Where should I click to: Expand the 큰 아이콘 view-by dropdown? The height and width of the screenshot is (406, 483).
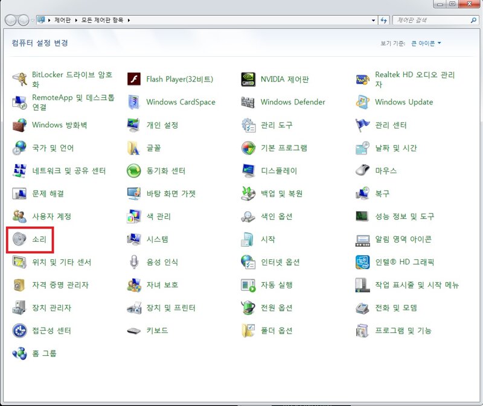coord(426,43)
